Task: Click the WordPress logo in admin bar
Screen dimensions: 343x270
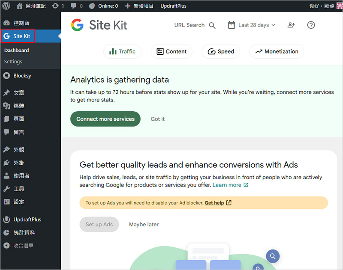Action: point(6,6)
